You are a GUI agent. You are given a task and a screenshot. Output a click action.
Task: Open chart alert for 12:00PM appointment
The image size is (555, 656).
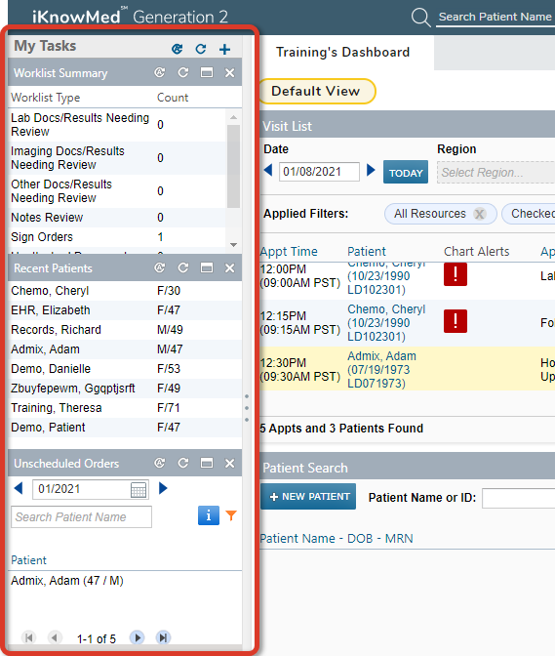(456, 274)
